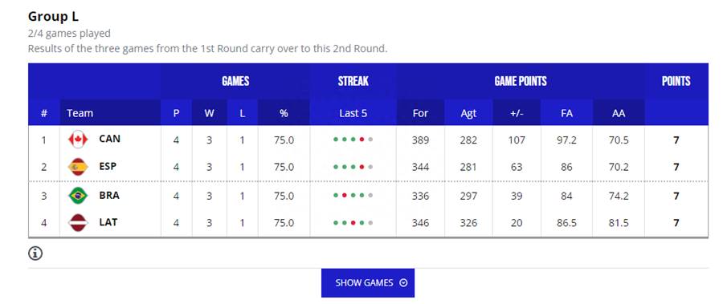Click the Canada flag icon
Viewport: 723px width, 304px height.
coord(78,139)
